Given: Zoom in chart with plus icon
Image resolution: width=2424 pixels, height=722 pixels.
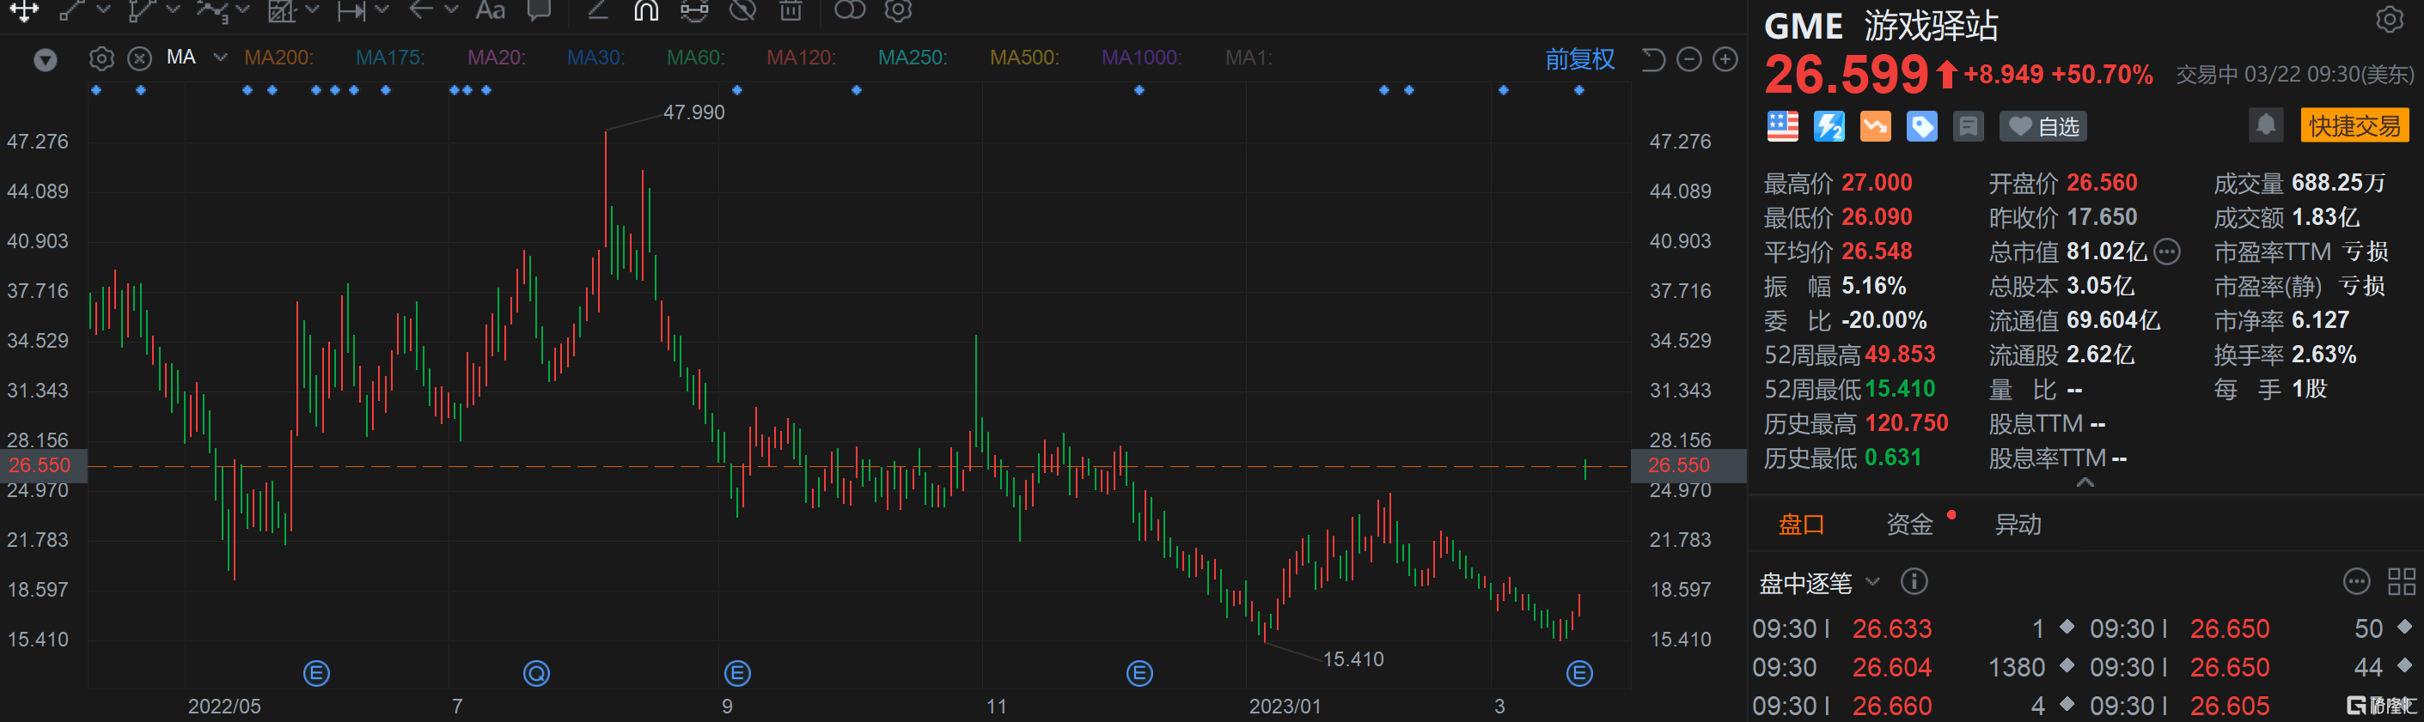Looking at the screenshot, I should click(x=1725, y=59).
